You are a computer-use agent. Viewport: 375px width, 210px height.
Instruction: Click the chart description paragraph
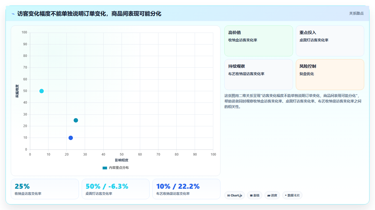(293, 101)
